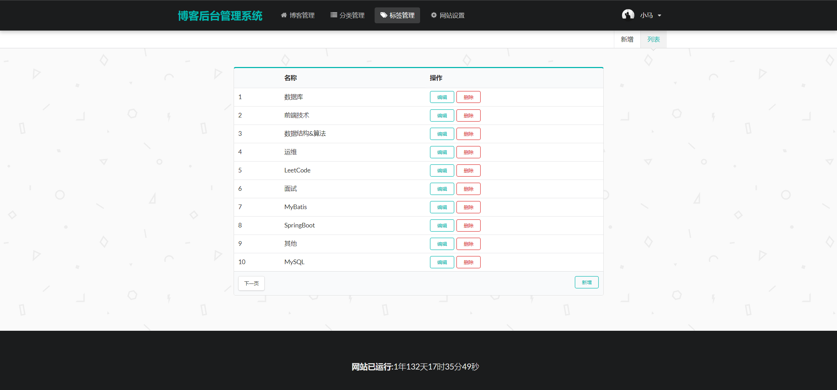Delete the 其他 tag
This screenshot has width=837, height=390.
(x=468, y=244)
